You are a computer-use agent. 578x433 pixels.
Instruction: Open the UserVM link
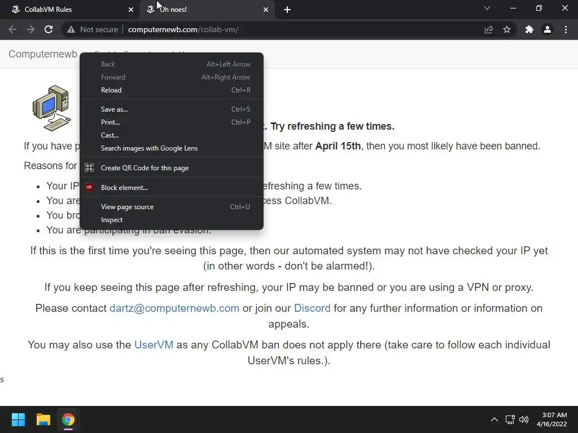coord(154,344)
